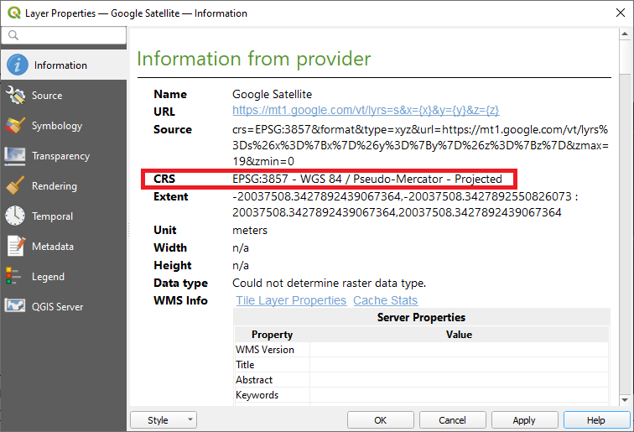
Task: Expand the Style dropdown button
Action: 164,420
